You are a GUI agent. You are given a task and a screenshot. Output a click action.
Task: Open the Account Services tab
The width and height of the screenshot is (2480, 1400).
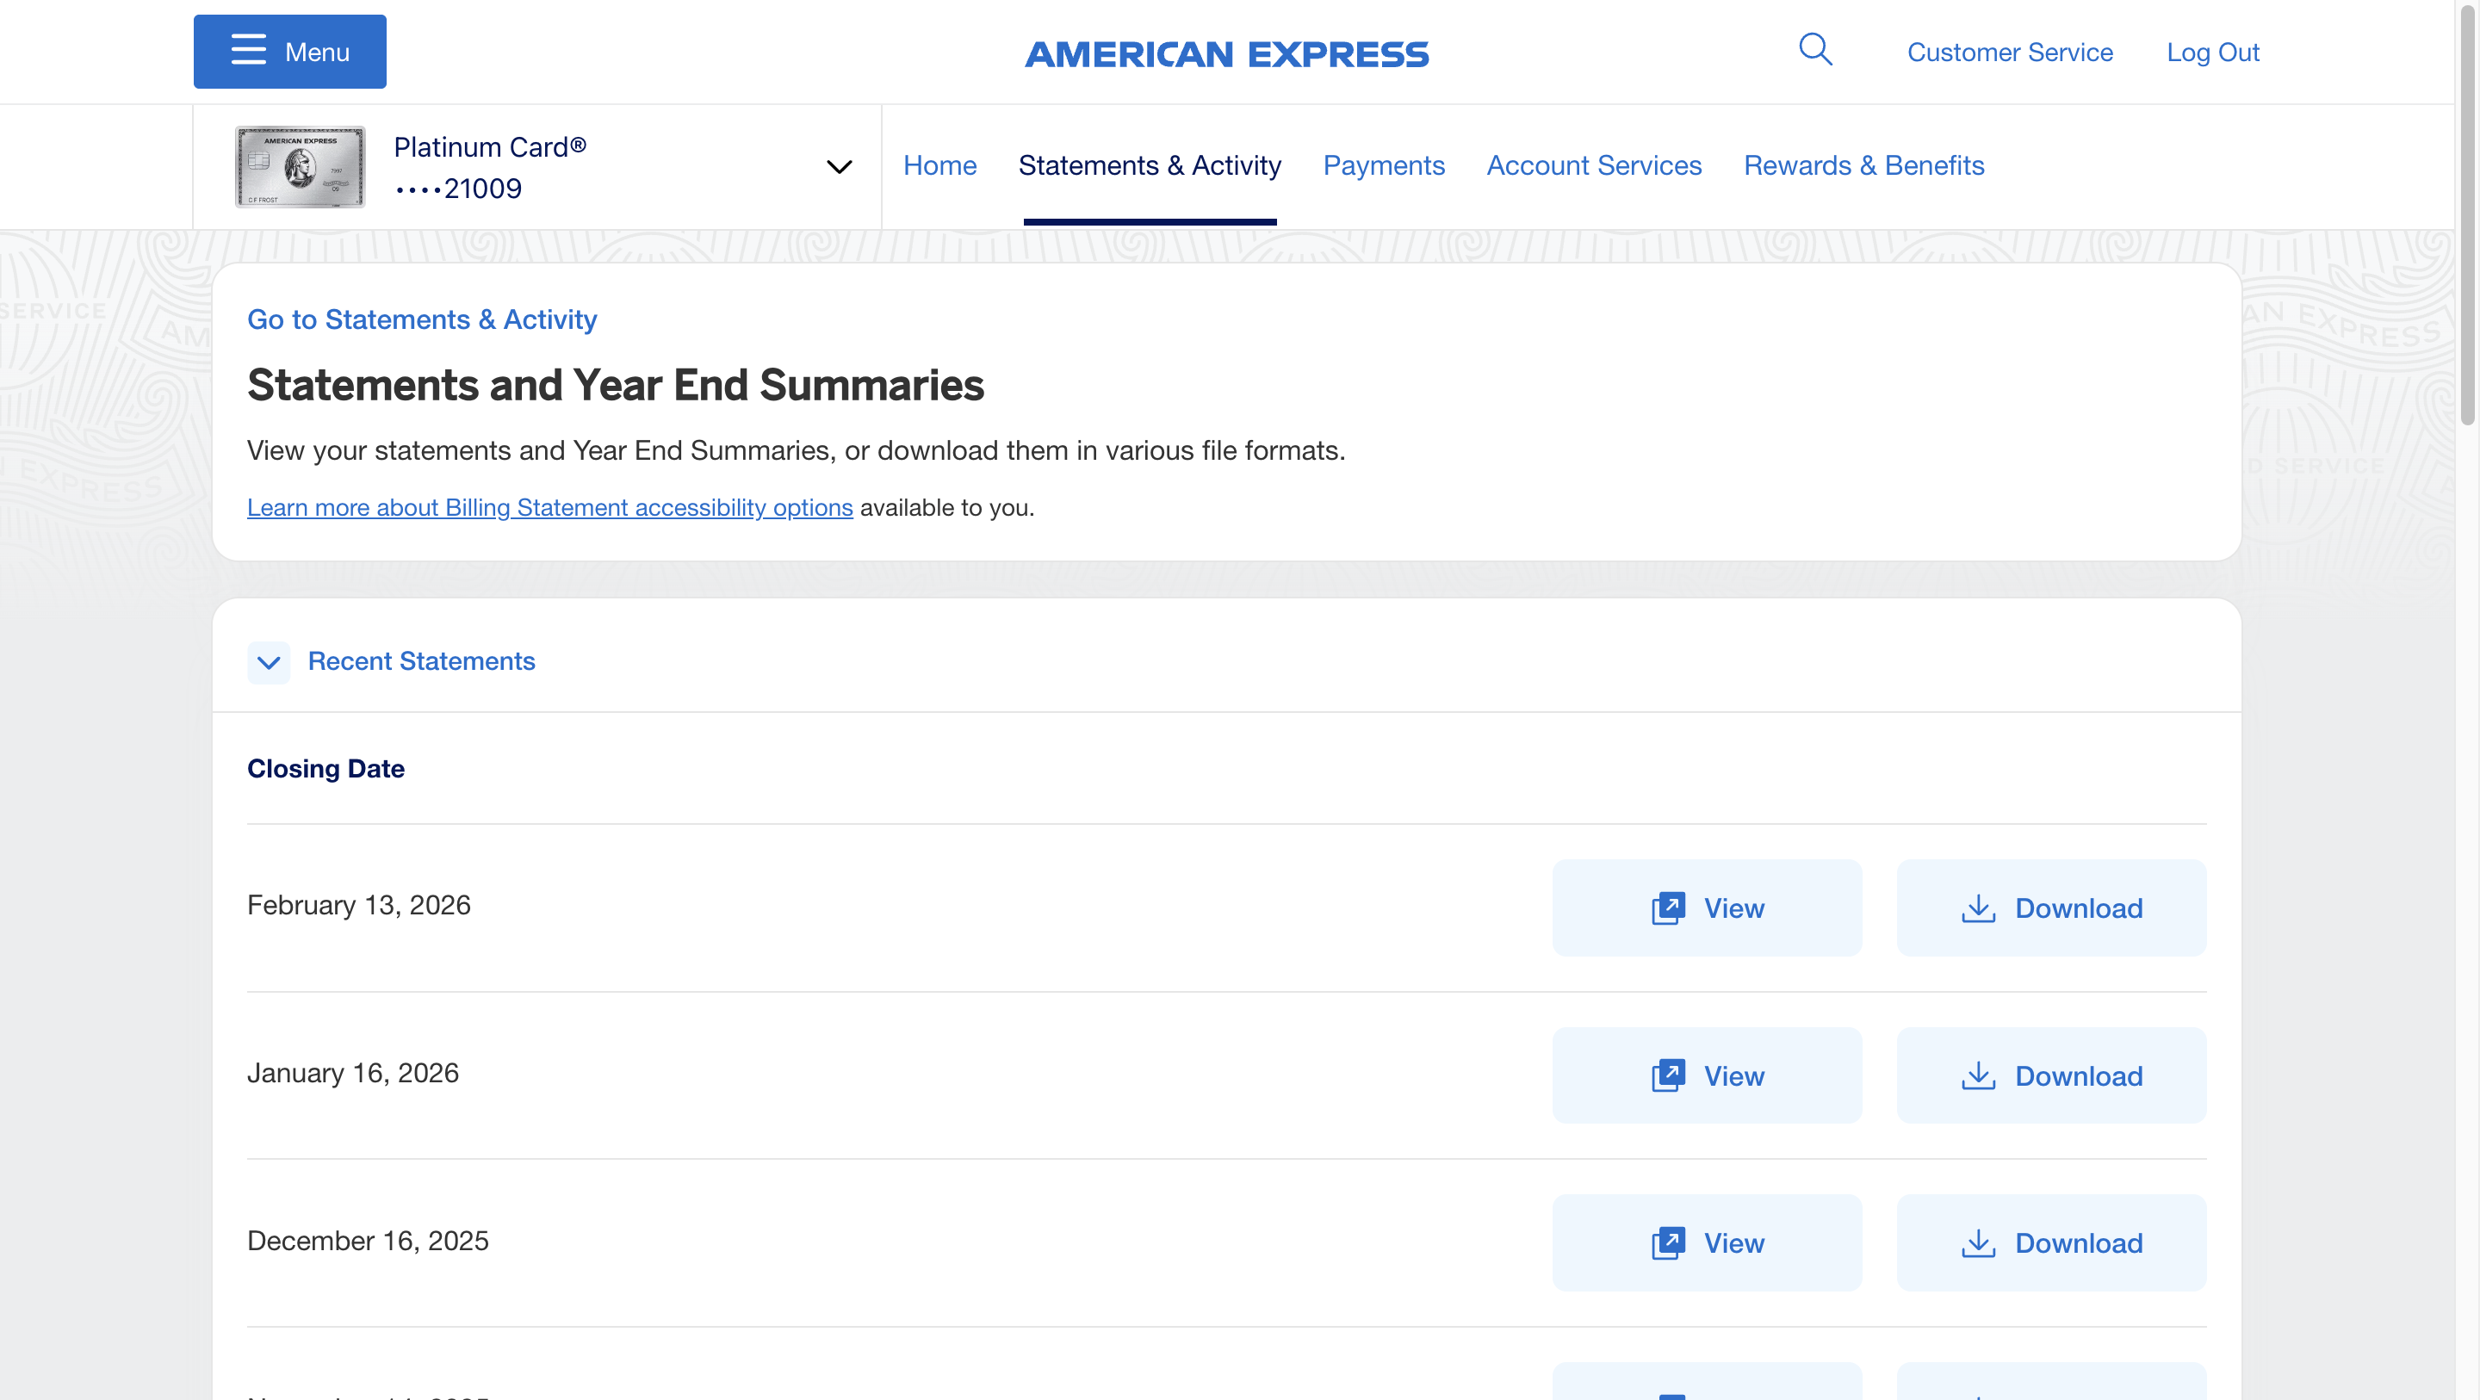(1593, 165)
